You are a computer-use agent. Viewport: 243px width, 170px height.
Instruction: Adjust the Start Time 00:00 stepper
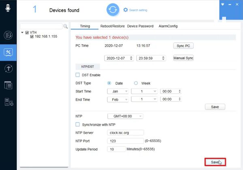point(179,91)
